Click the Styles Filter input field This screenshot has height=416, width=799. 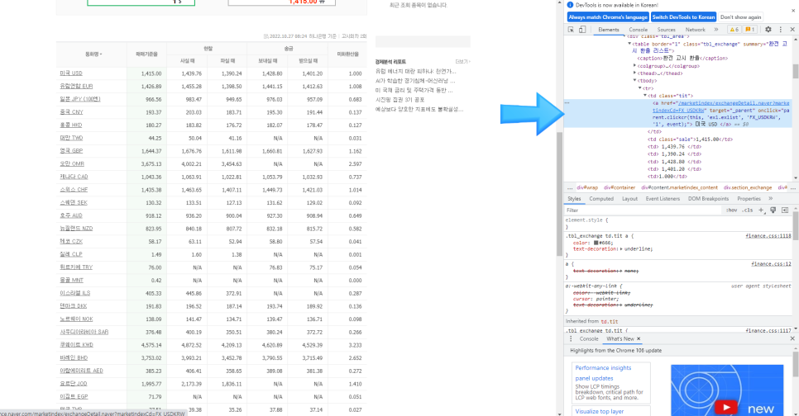642,210
